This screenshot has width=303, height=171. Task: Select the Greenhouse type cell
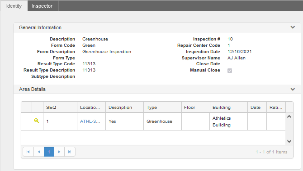[x=162, y=121]
